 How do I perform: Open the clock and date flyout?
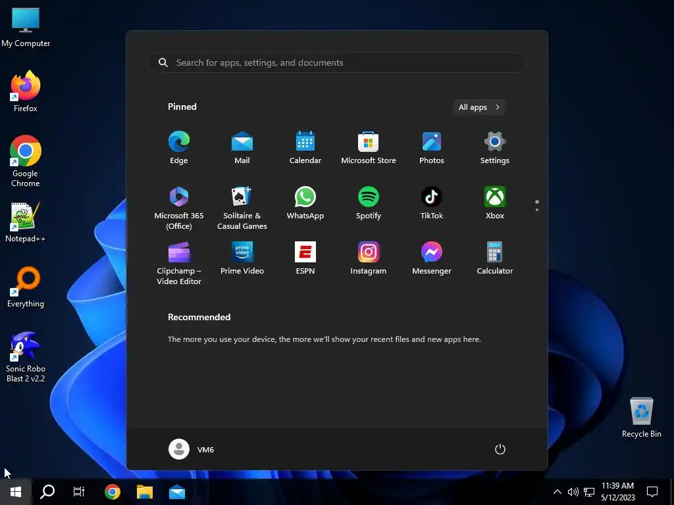(x=617, y=492)
